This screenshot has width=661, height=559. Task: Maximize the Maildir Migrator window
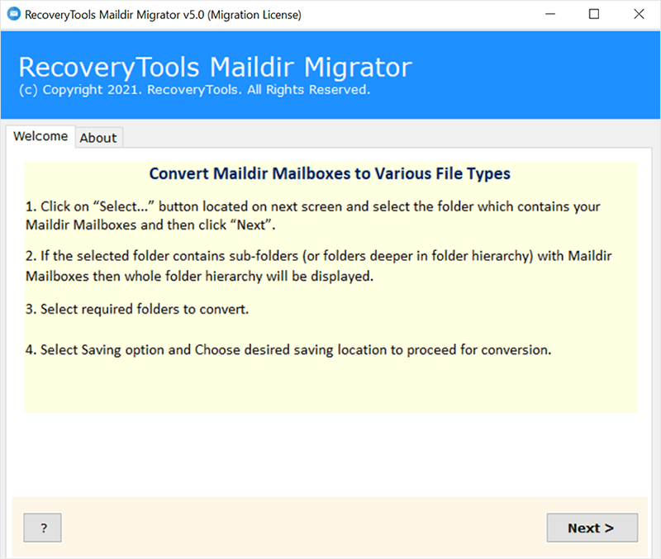[594, 15]
